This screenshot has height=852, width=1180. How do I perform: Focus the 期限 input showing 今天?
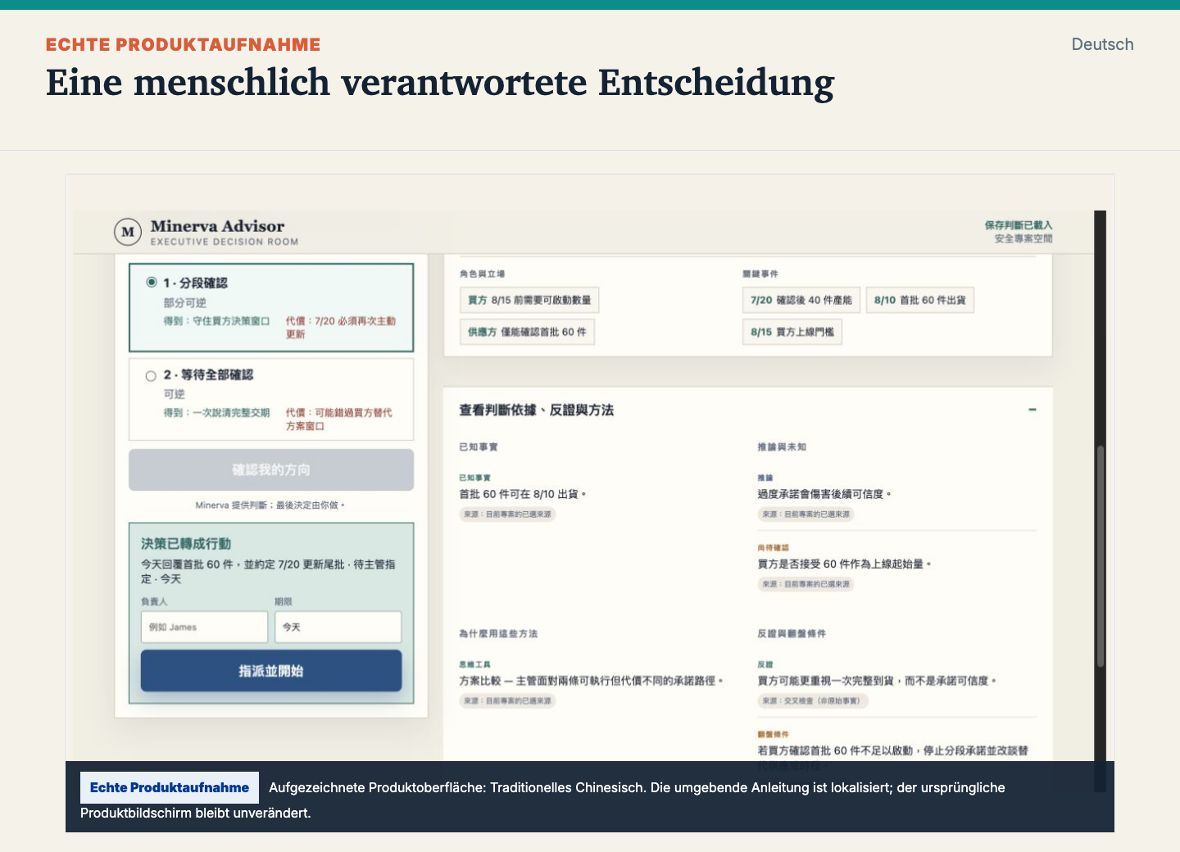338,627
